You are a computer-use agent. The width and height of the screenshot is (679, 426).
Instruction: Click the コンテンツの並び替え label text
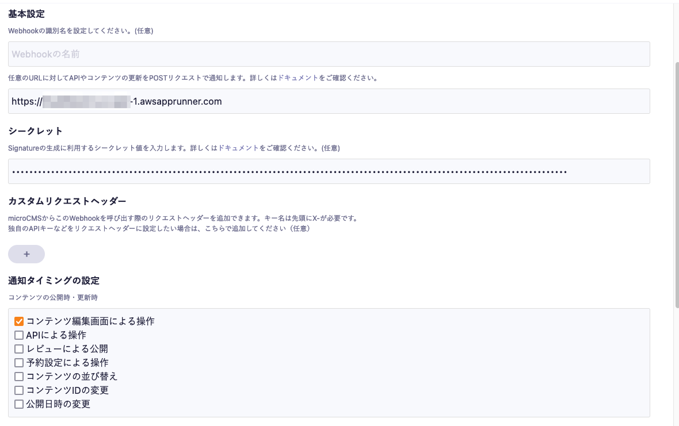[72, 377]
